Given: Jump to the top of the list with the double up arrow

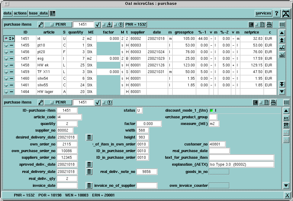Looking at the screenshot, I should pyautogui.click(x=282, y=40).
